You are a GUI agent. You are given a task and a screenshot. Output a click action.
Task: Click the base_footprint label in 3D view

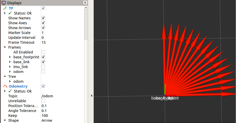[167, 98]
